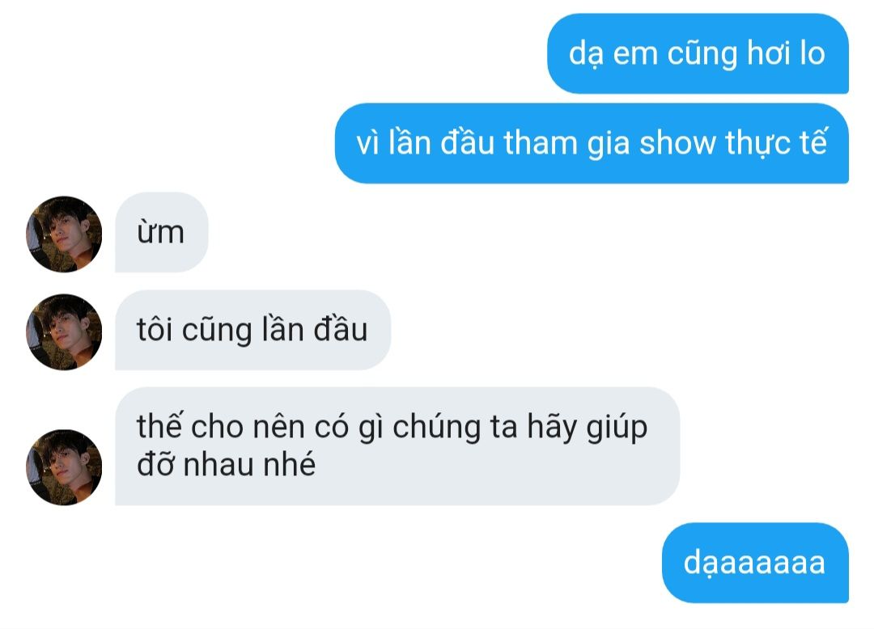Tap the avatar next to "tôi cũng lần đầu"
Screen dimensions: 874x629
pyautogui.click(x=64, y=332)
